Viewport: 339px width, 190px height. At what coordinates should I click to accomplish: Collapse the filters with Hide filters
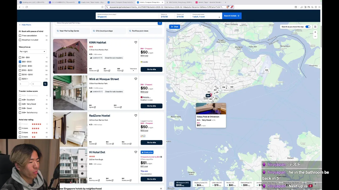click(25, 25)
